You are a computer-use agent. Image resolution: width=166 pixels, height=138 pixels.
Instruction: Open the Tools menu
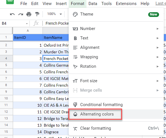[x=106, y=4]
